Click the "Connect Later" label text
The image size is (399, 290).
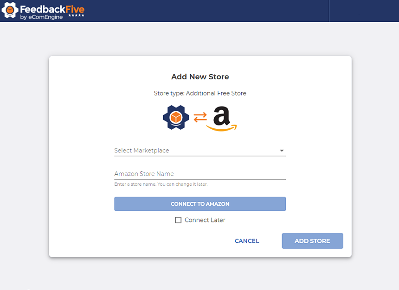tap(205, 220)
